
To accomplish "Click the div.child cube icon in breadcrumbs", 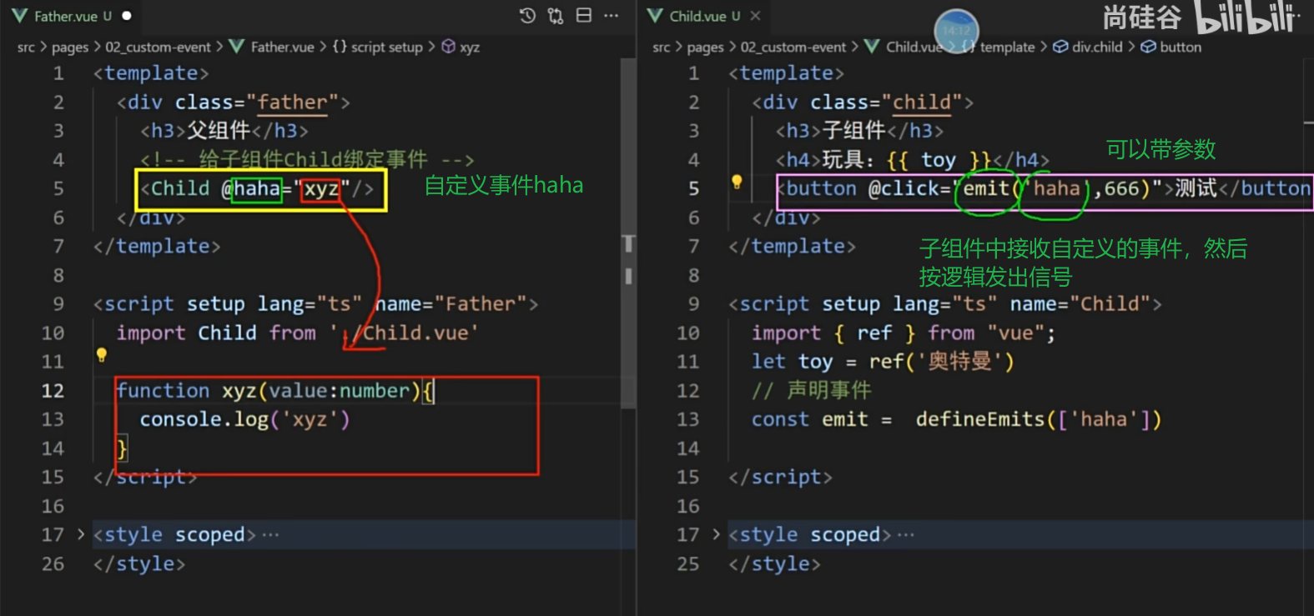I will pyautogui.click(x=1060, y=47).
